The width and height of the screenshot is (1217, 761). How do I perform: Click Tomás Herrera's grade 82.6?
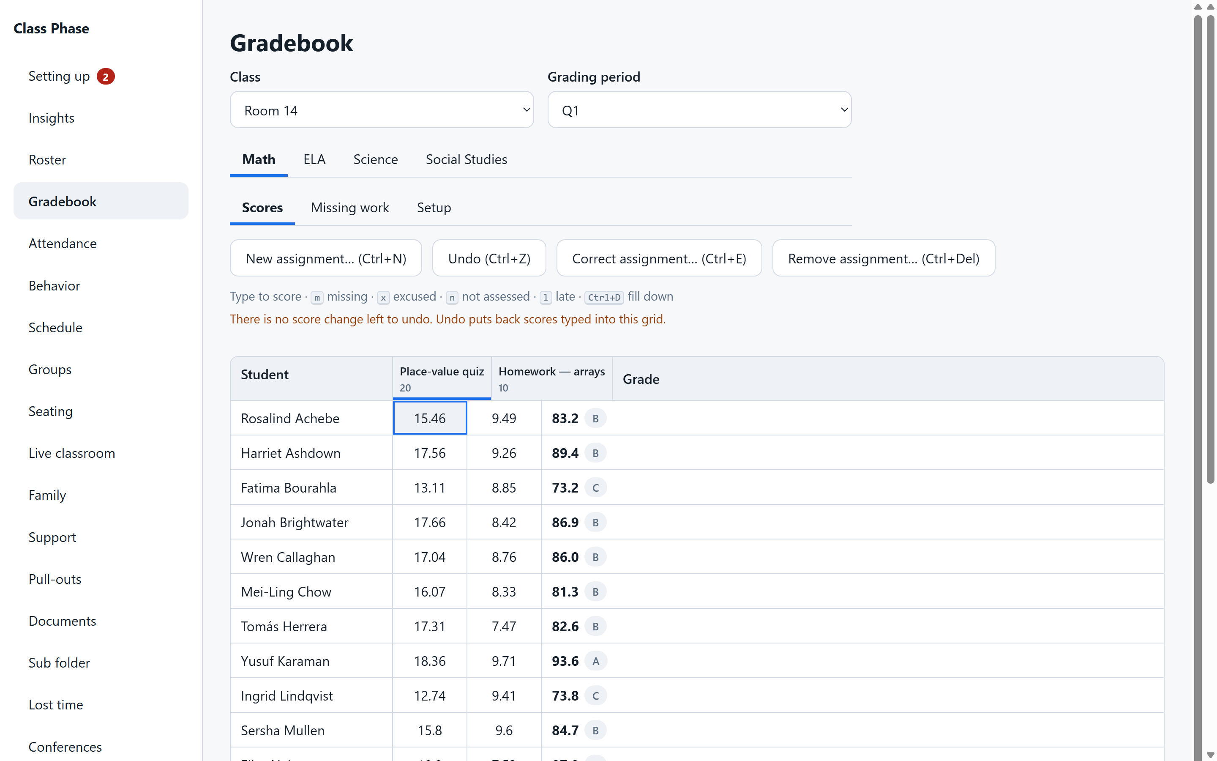pos(565,627)
